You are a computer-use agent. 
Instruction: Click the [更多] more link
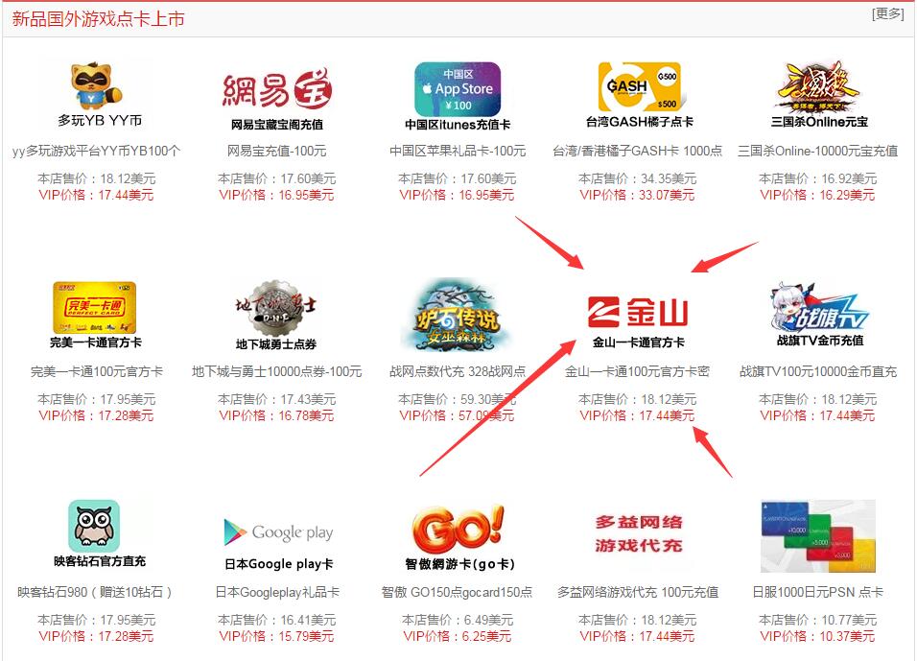click(887, 13)
